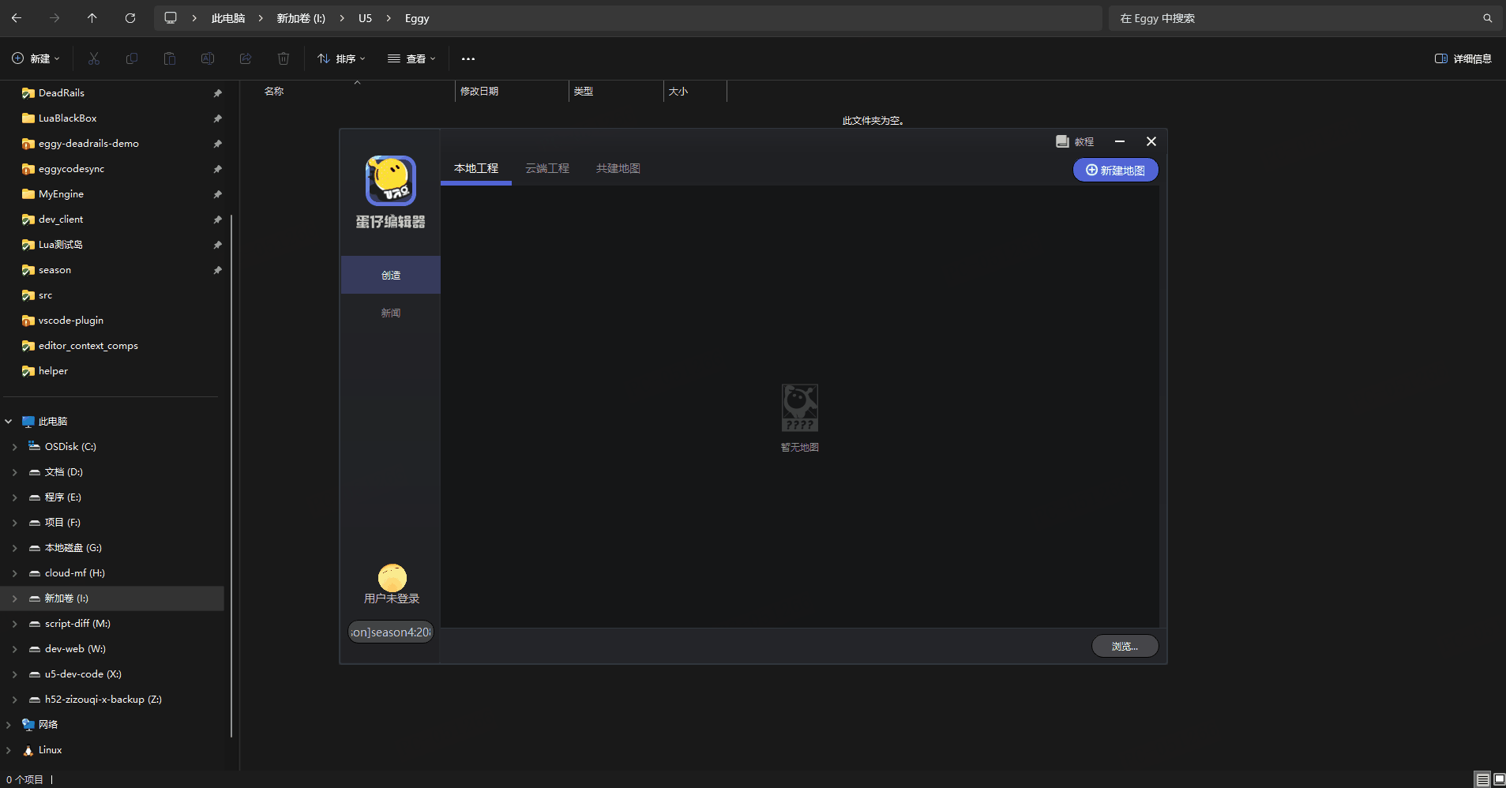Click the search magnifier icon
This screenshot has width=1506, height=788.
pos(1487,18)
